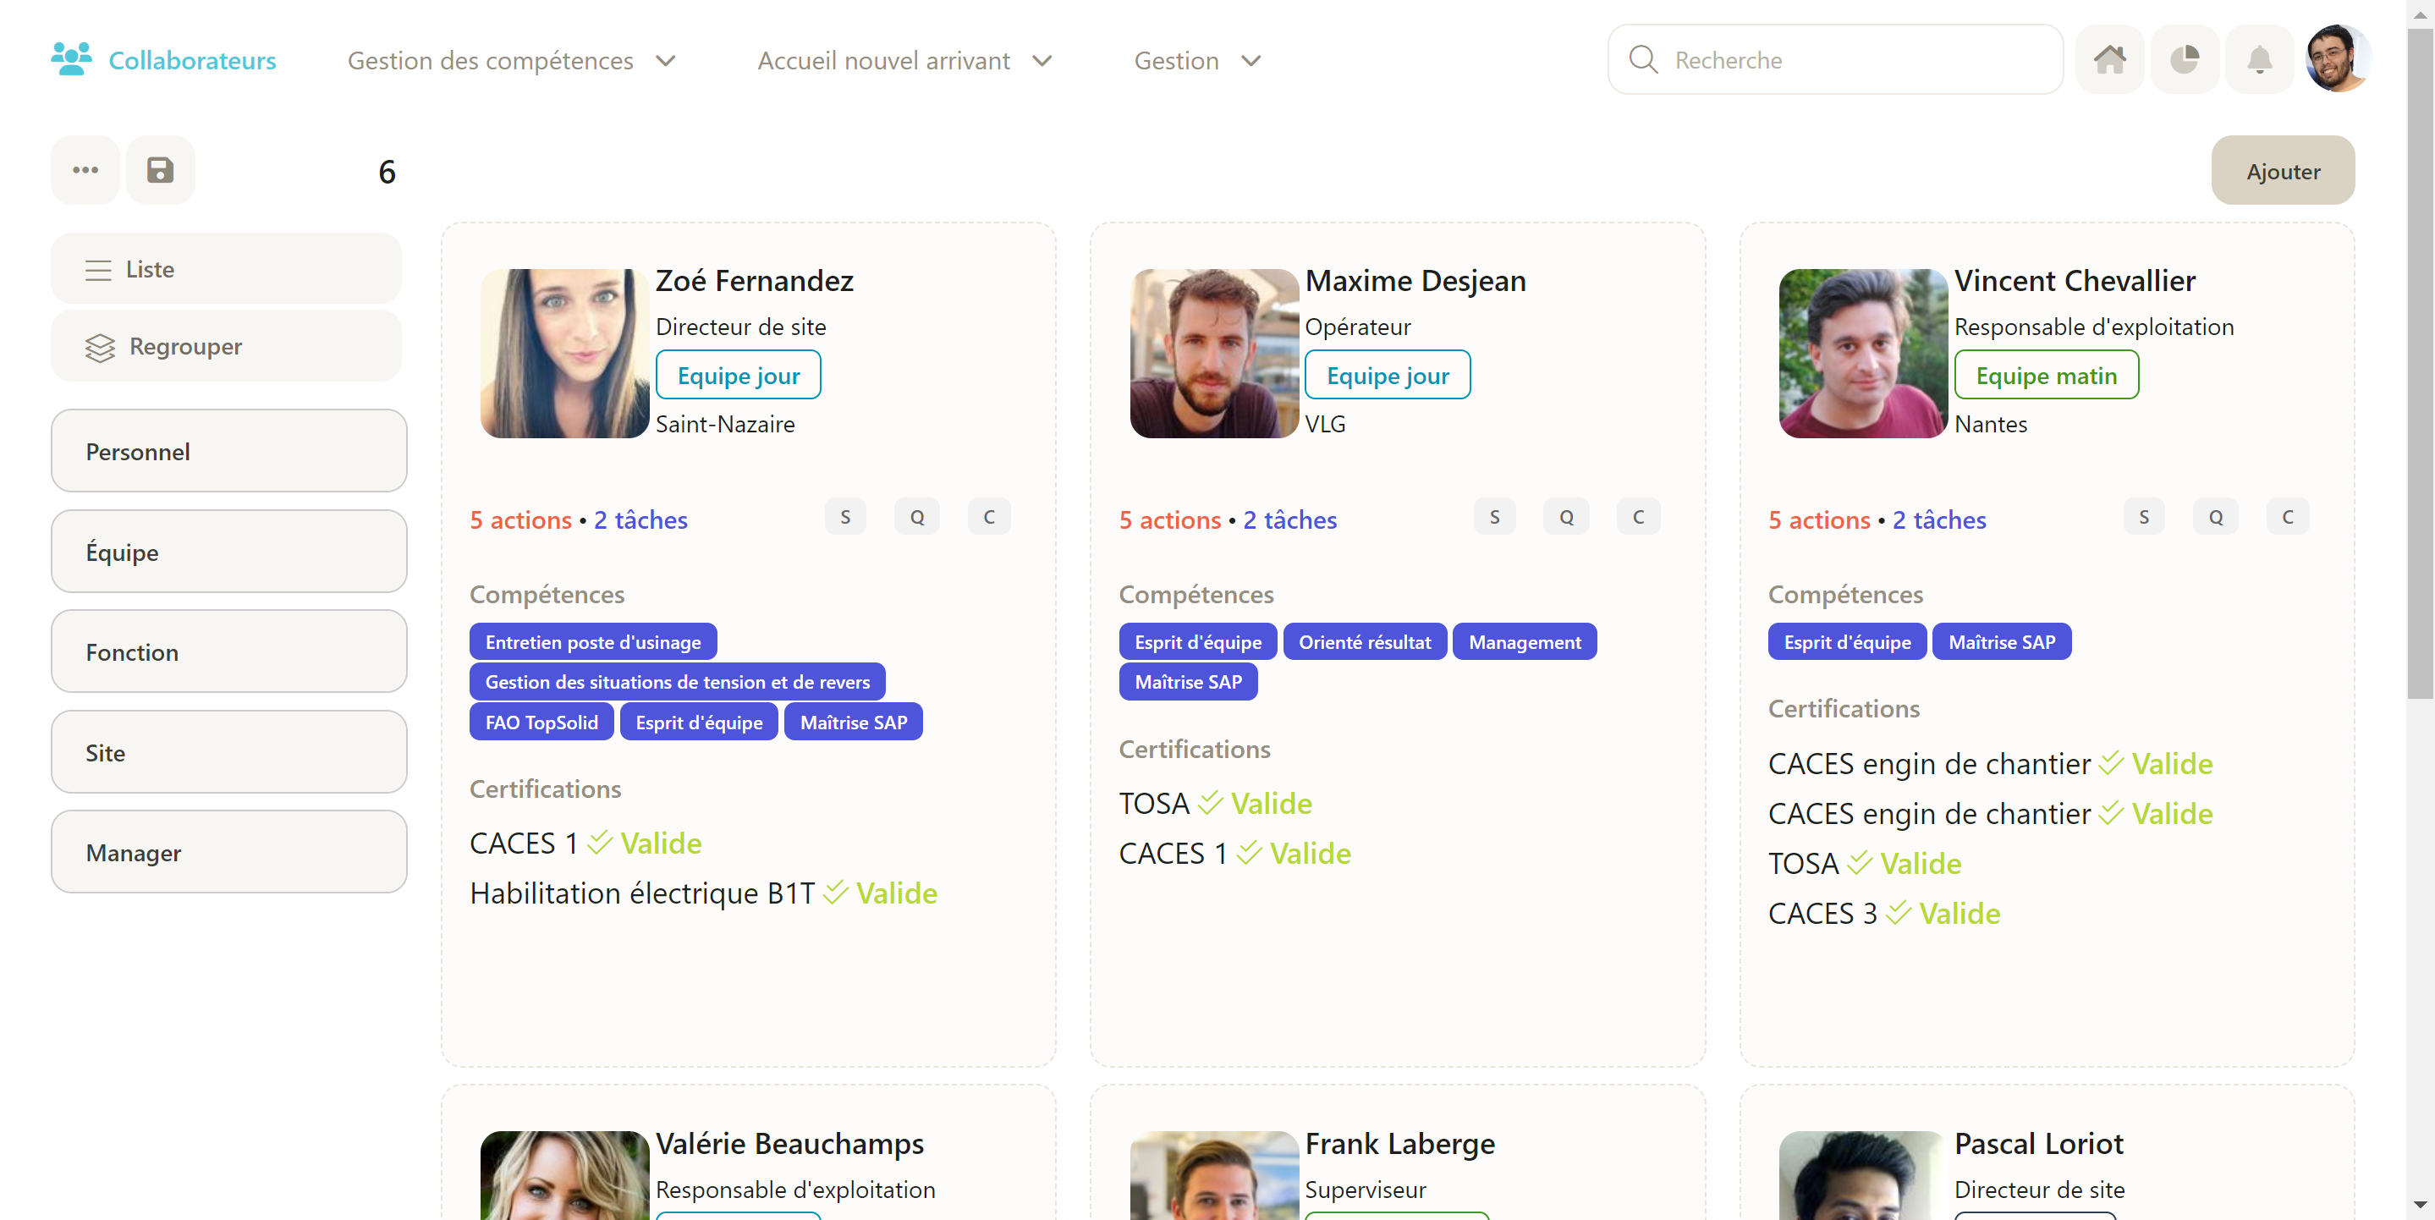Open the pie chart dashboard icon

(x=2184, y=59)
